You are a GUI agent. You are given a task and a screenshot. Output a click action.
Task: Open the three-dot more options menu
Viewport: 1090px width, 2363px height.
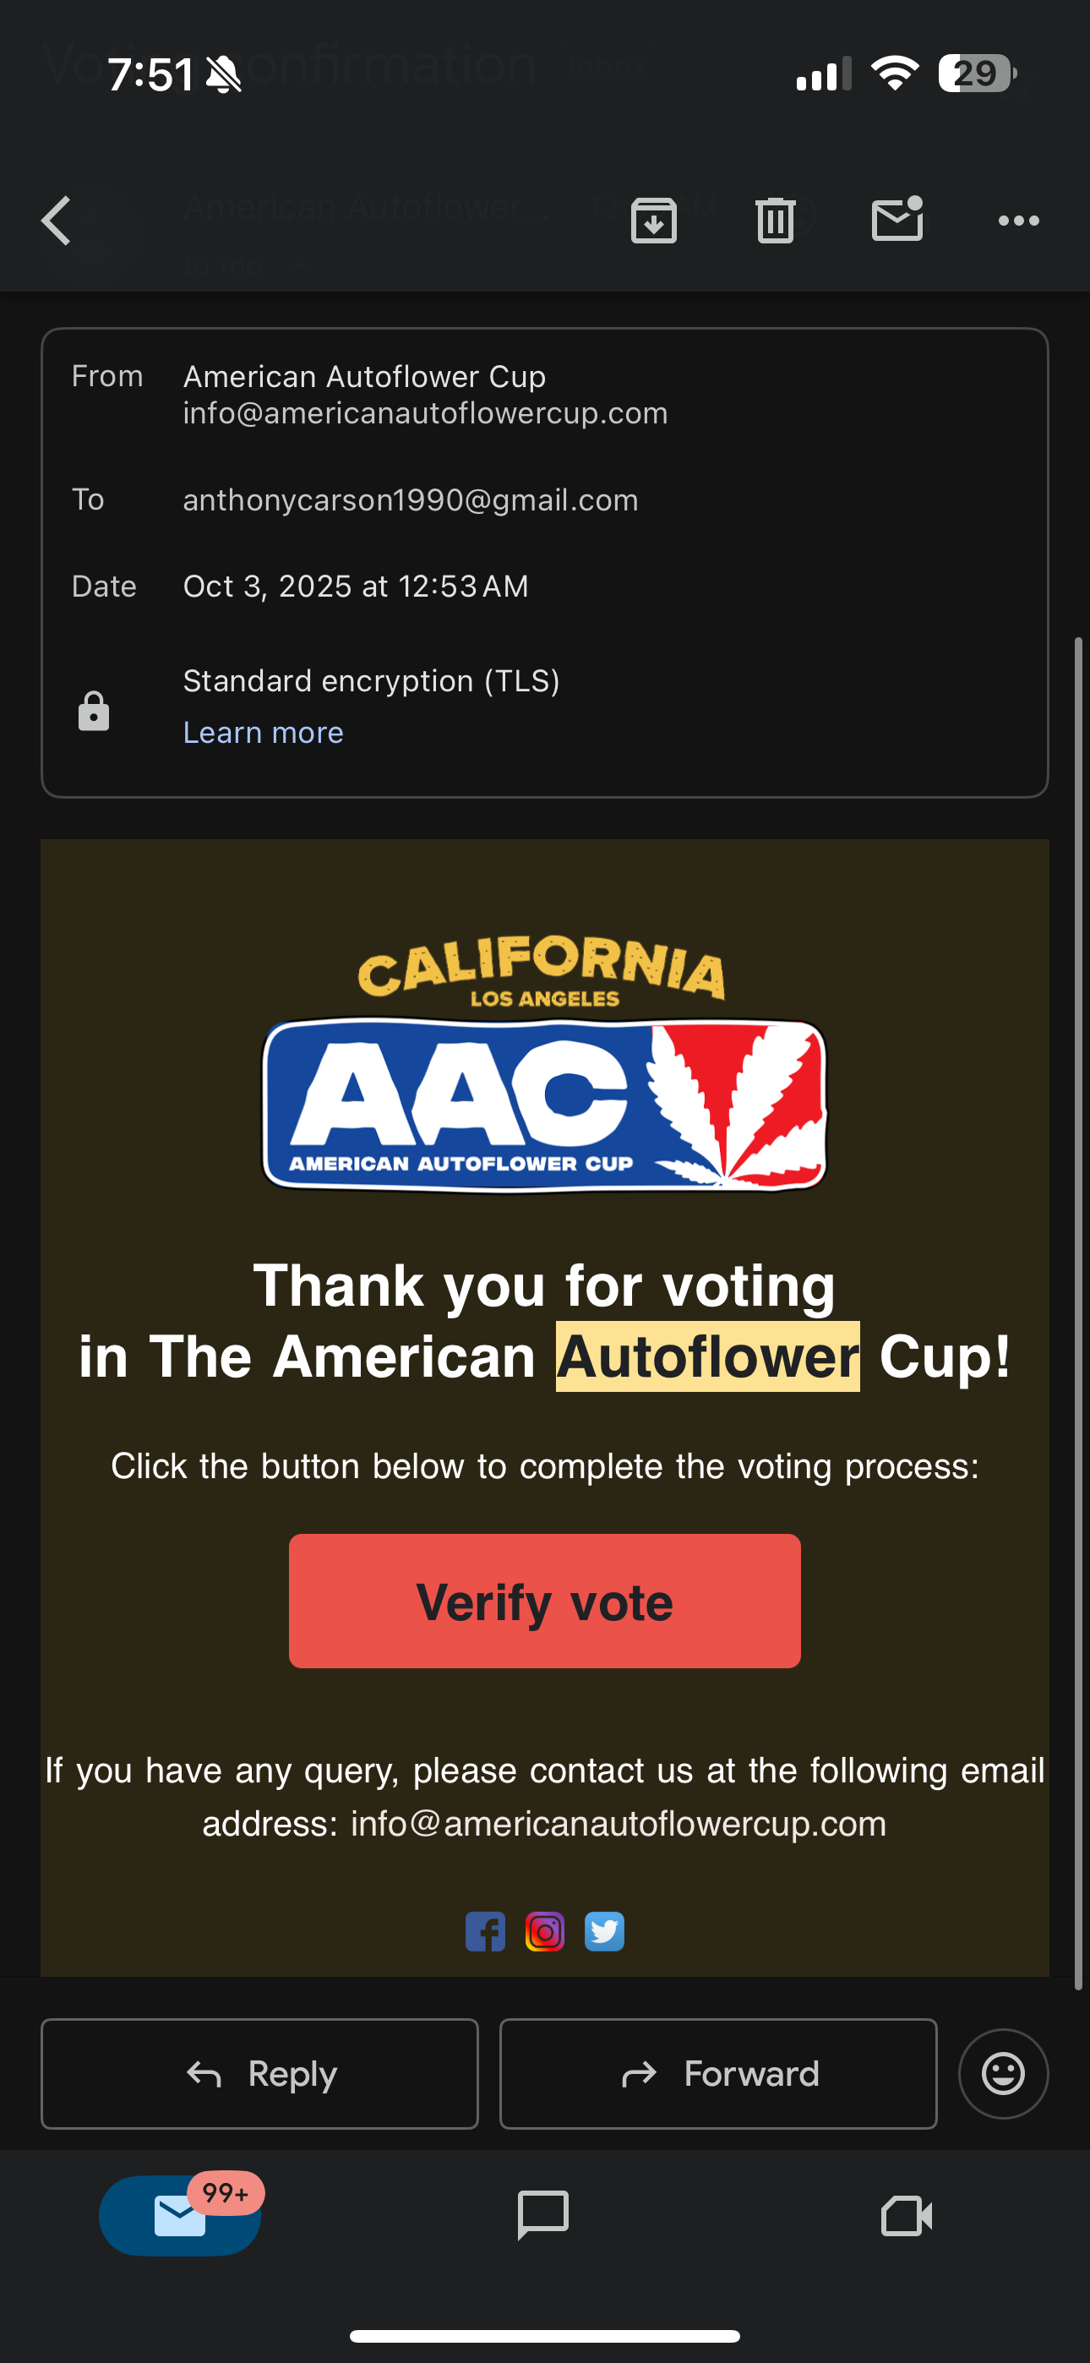(x=1018, y=221)
